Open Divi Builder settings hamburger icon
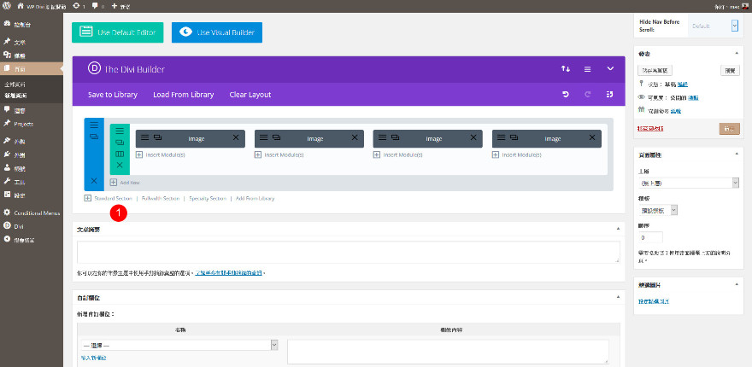 click(x=588, y=69)
